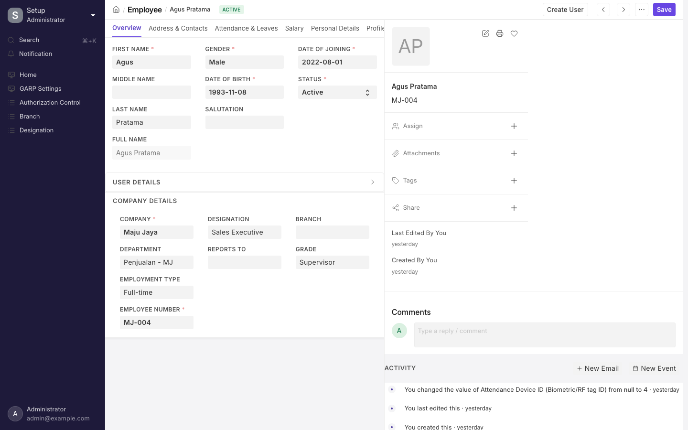The image size is (688, 430).
Task: Open the Status select dropdown
Action: (337, 92)
